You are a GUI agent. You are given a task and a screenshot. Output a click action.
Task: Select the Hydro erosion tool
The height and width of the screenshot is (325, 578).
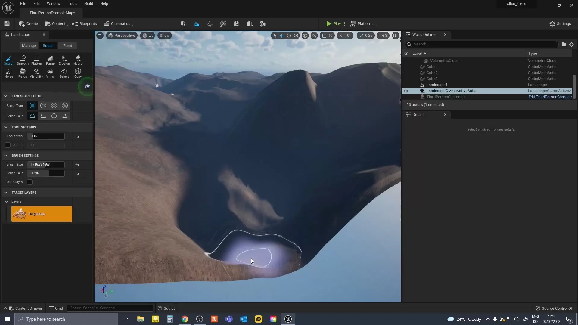(x=78, y=60)
